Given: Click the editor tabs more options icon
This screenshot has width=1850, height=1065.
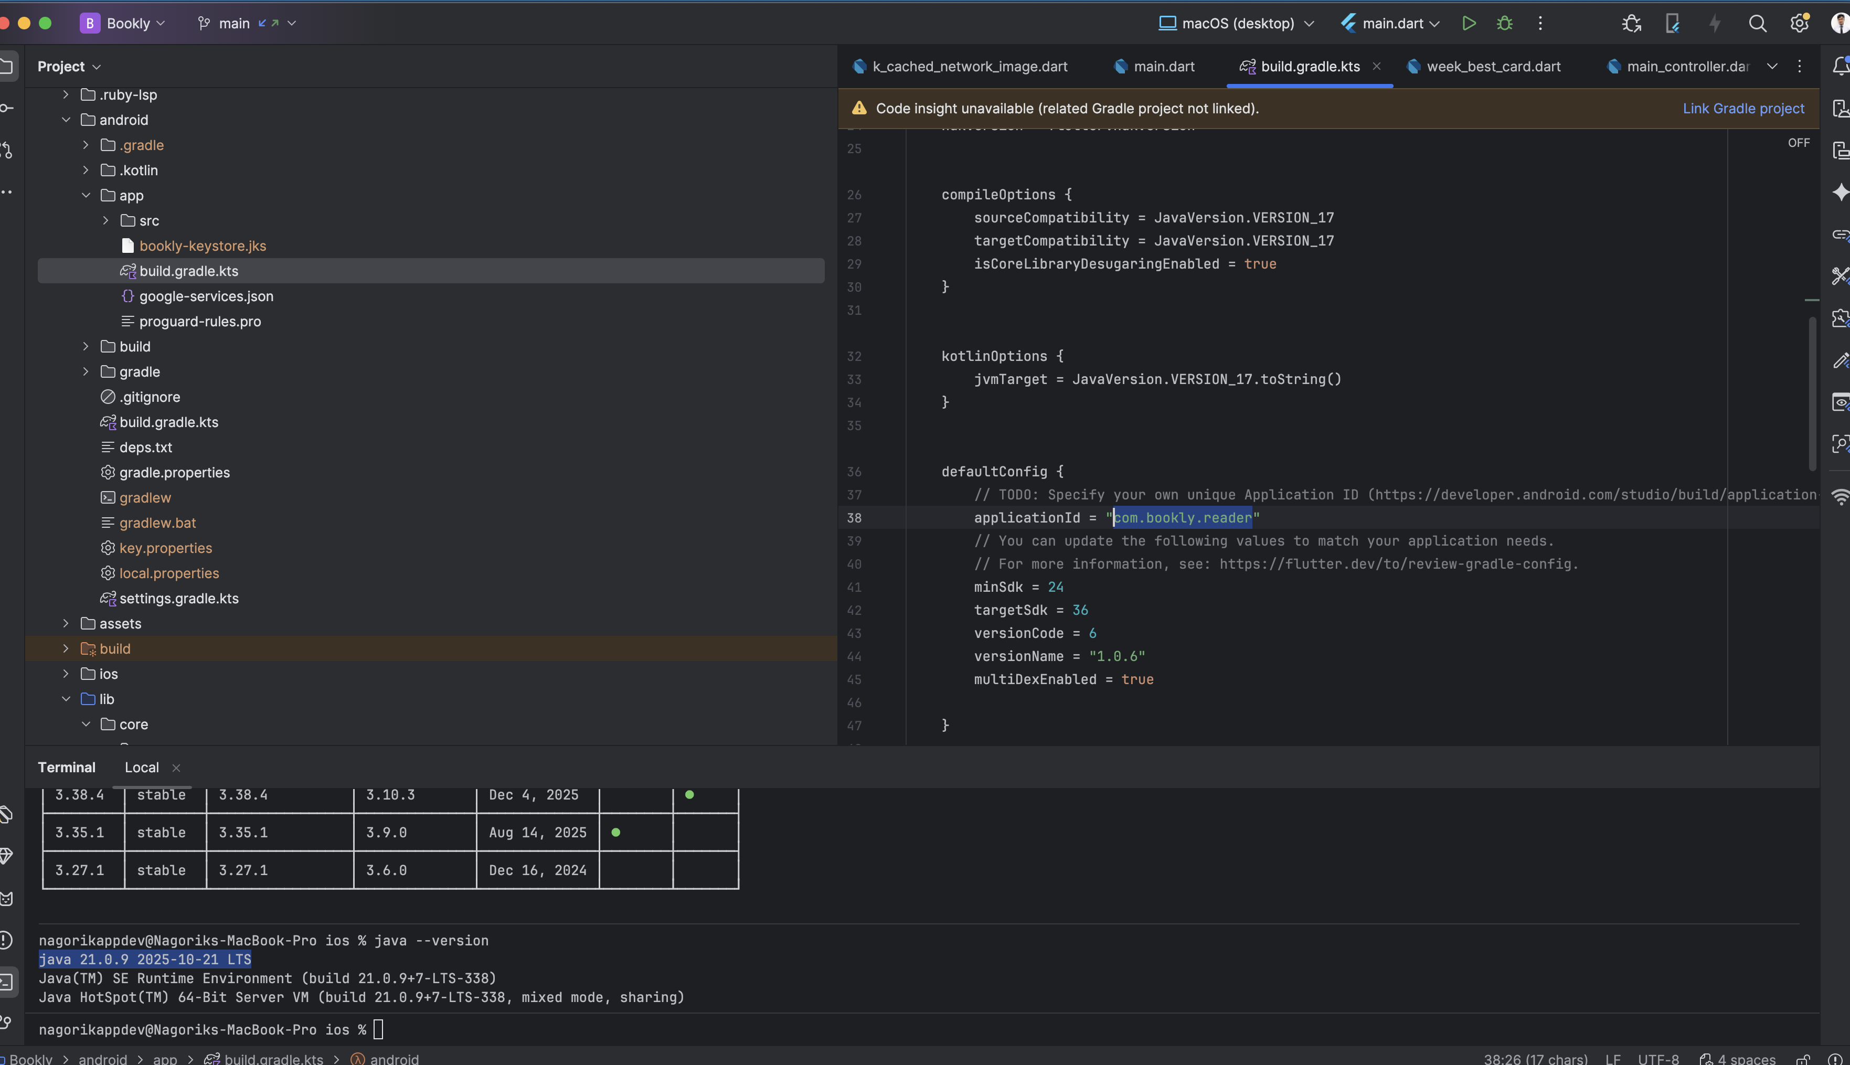Looking at the screenshot, I should pyautogui.click(x=1800, y=67).
